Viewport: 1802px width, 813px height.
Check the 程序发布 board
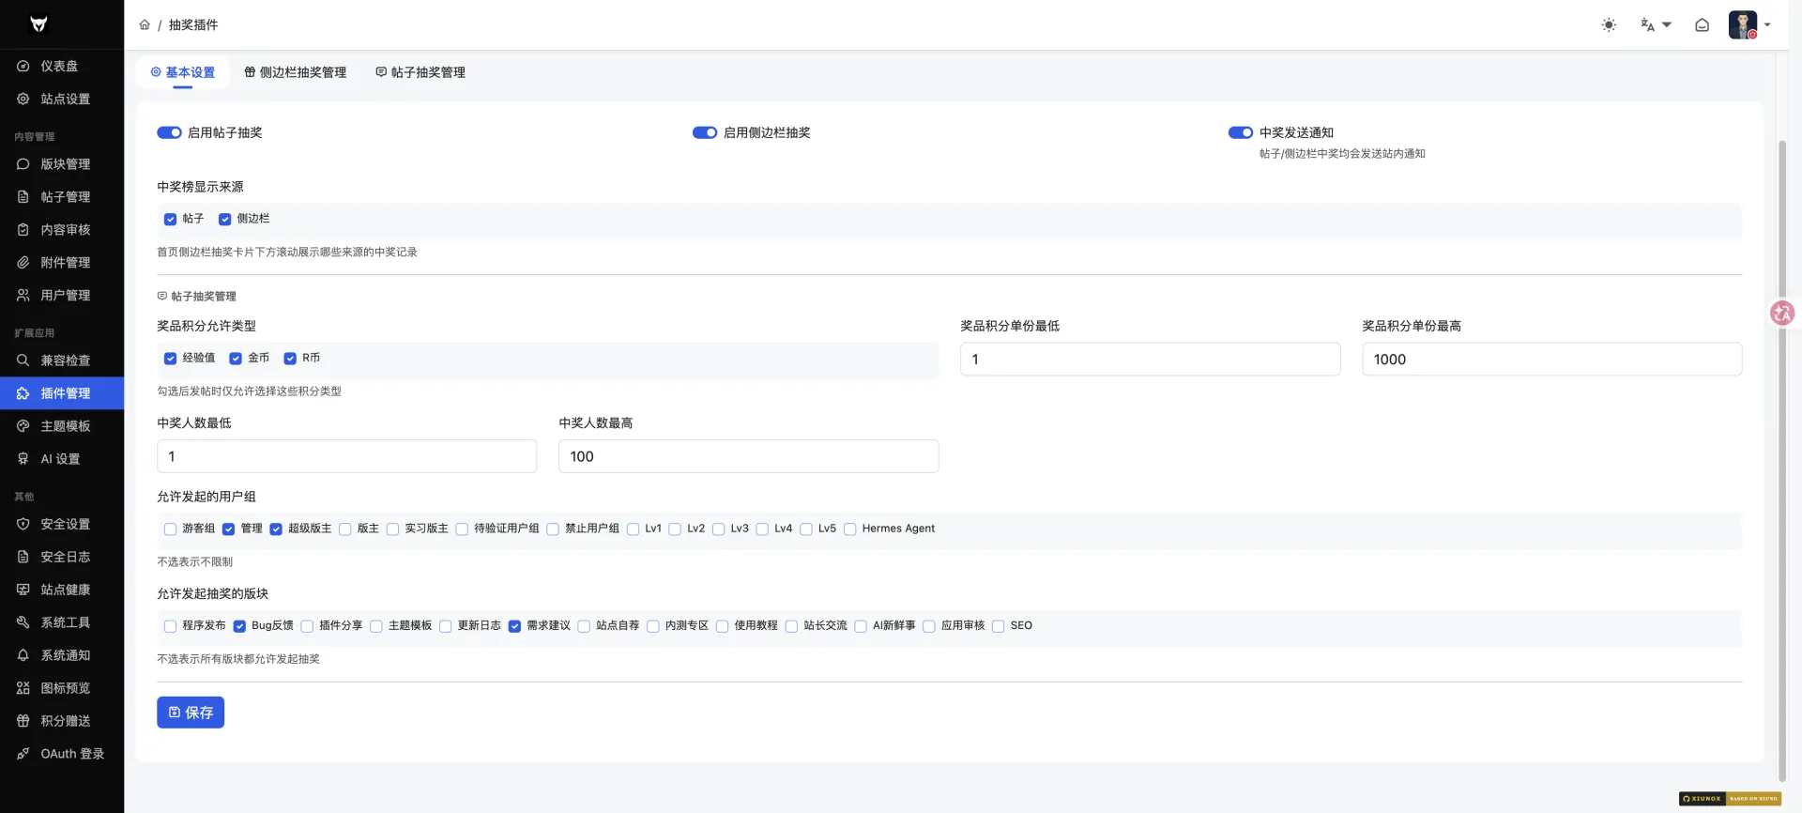point(170,626)
